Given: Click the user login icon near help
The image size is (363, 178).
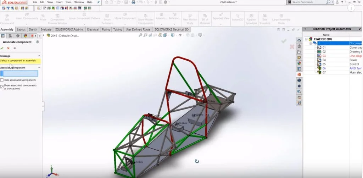Looking at the screenshot, I should click(x=337, y=2).
